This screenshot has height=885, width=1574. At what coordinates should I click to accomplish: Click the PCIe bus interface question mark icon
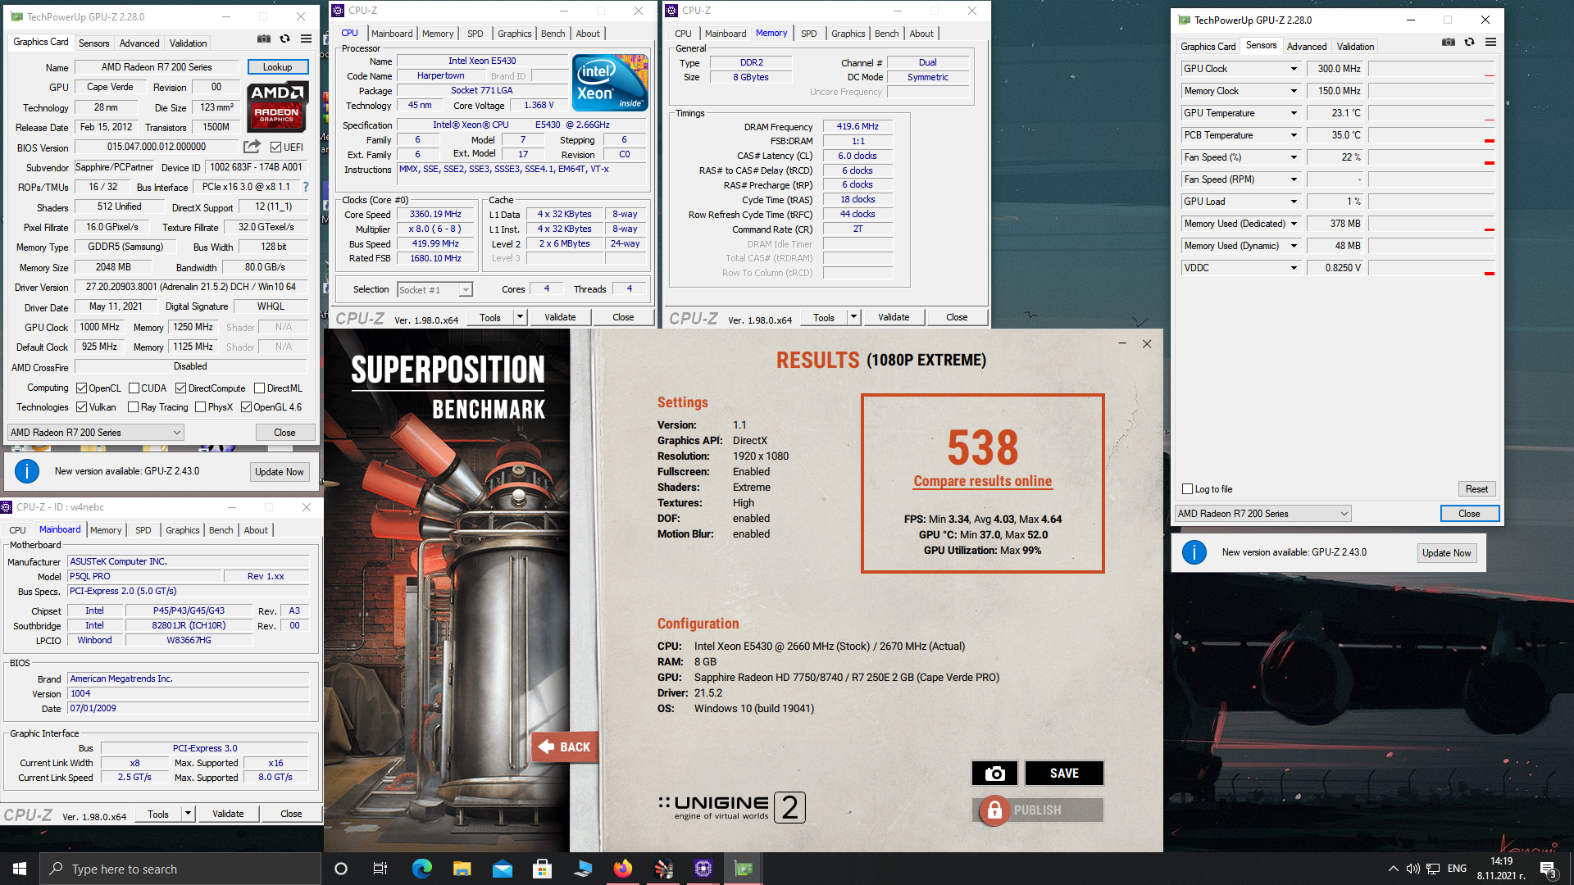pyautogui.click(x=306, y=187)
